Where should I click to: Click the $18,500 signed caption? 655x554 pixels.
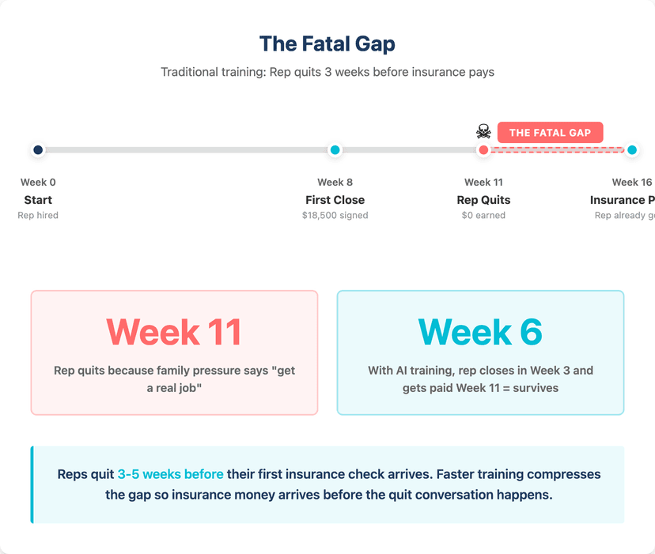click(335, 216)
